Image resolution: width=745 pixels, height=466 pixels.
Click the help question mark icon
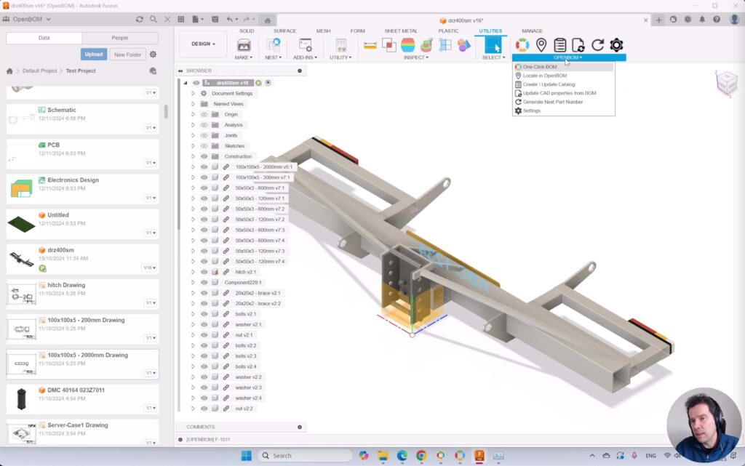click(x=717, y=20)
